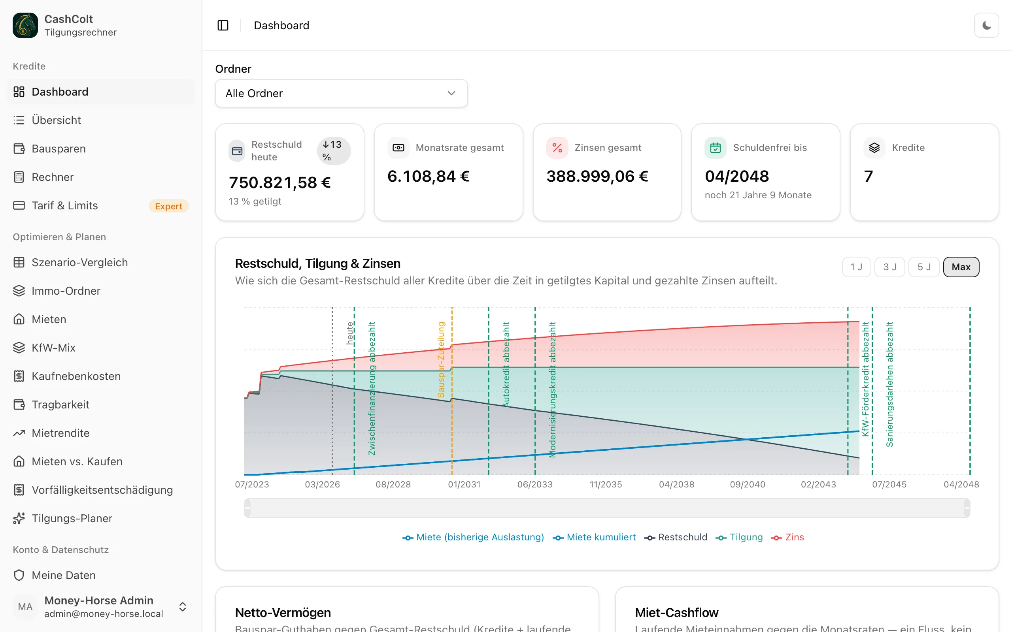Click the Sanierungsdarlehen abbezahlt marker label
The image size is (1012, 632).
[889, 384]
